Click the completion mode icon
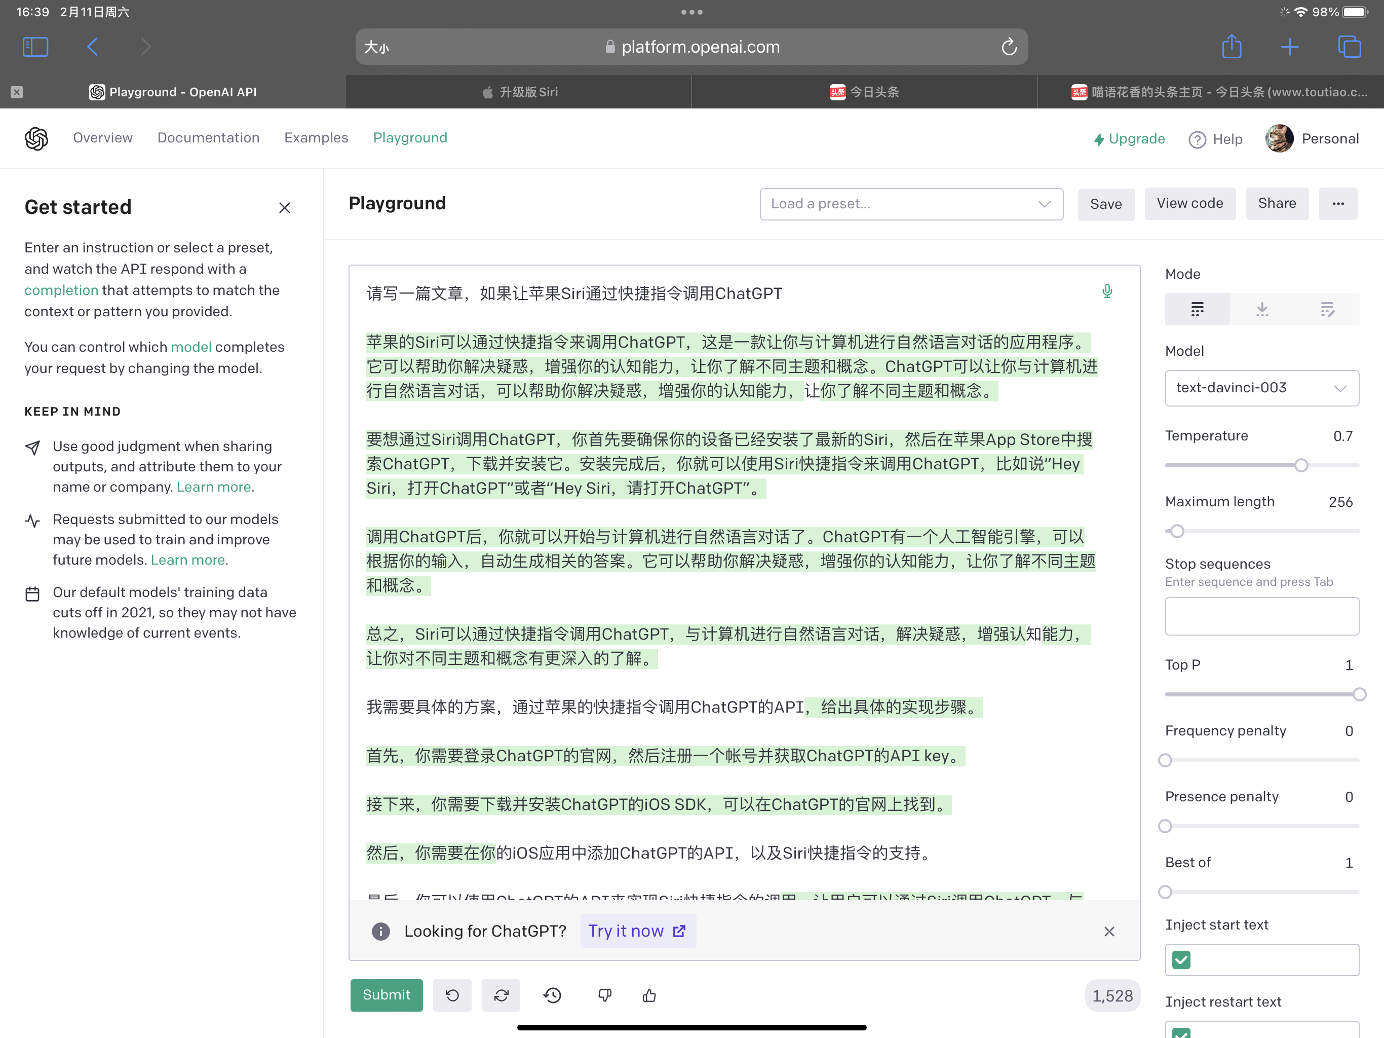 click(1197, 309)
